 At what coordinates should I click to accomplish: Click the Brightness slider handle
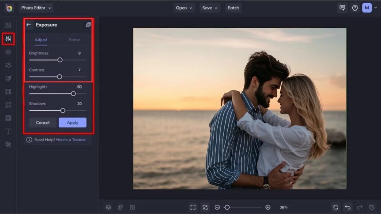pyautogui.click(x=60, y=60)
